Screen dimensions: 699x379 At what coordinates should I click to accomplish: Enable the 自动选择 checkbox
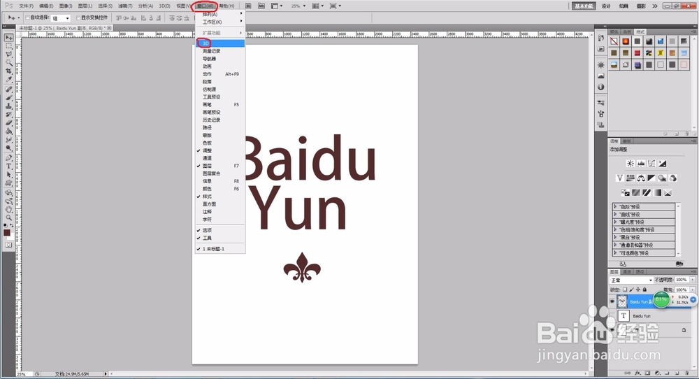coord(28,18)
